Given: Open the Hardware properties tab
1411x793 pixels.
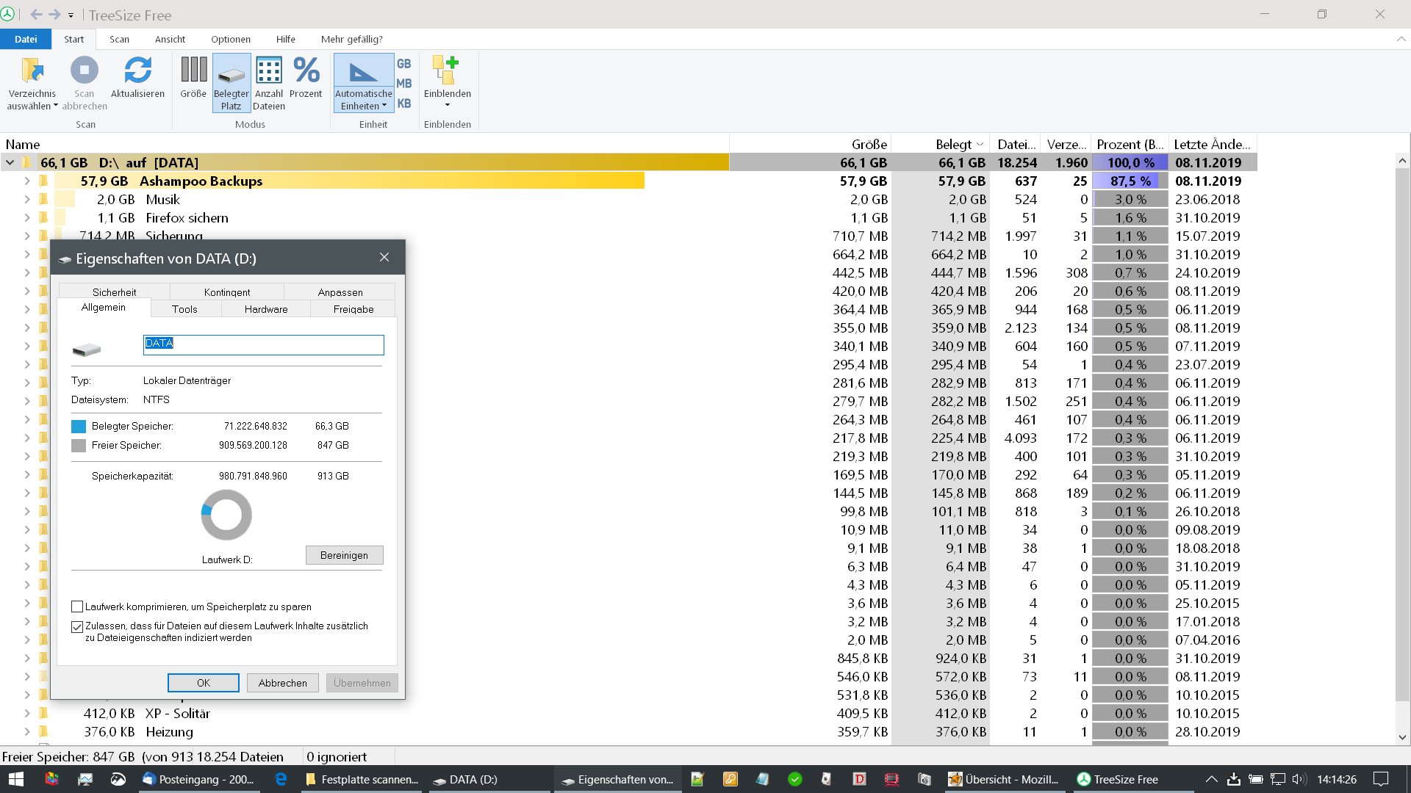Looking at the screenshot, I should [266, 309].
